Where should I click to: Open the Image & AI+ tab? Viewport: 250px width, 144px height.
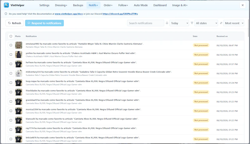pyautogui.click(x=180, y=5)
